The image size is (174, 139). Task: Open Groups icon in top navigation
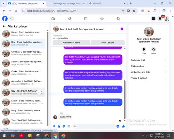[102, 18]
